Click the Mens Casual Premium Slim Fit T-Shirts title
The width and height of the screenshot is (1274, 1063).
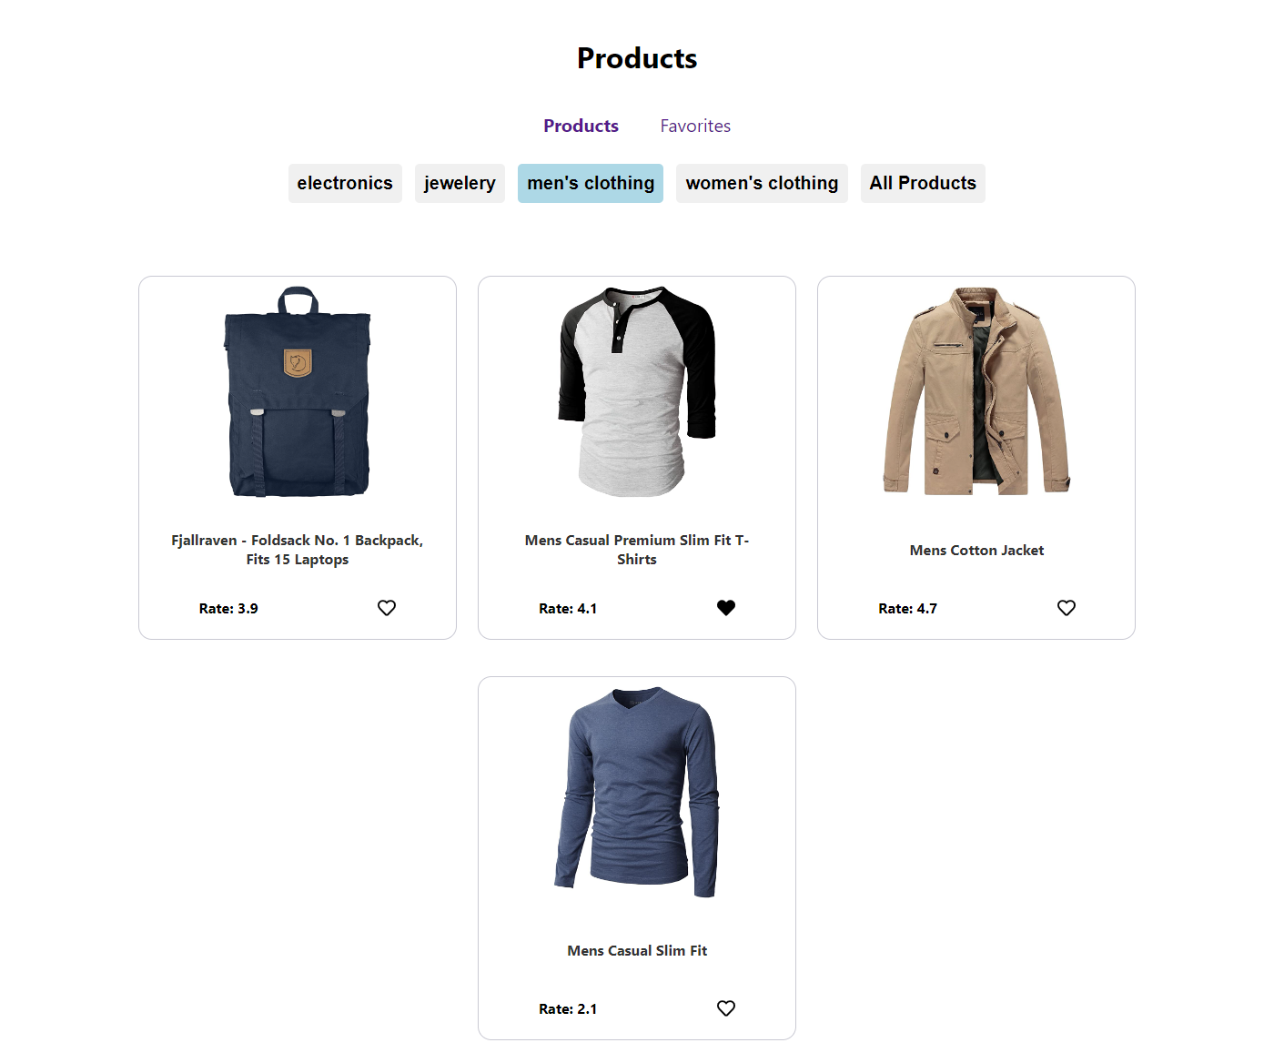636,549
